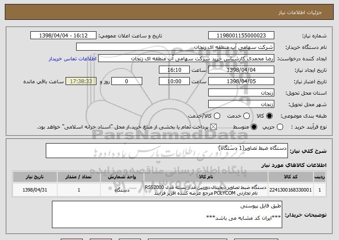Click the need date 1398/04/31 cell
339x240 pixels.
tap(35, 190)
